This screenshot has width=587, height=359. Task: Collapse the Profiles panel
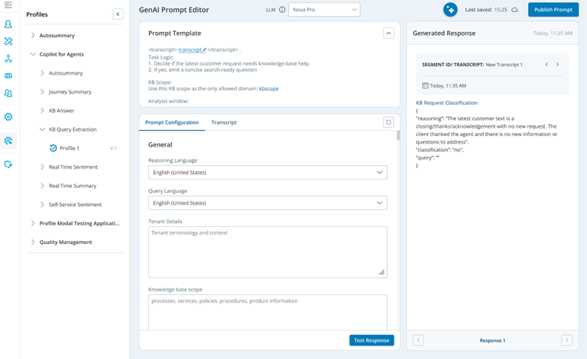coord(117,14)
